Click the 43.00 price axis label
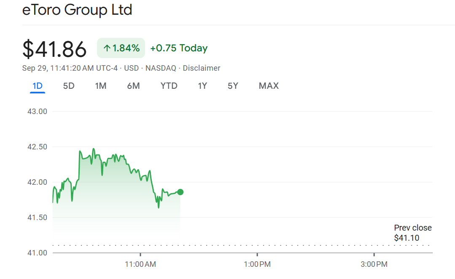This screenshot has width=455, height=279. [x=37, y=112]
